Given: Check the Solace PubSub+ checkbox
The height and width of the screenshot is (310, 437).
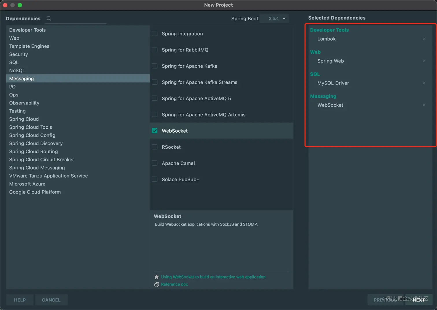Looking at the screenshot, I should tap(155, 179).
